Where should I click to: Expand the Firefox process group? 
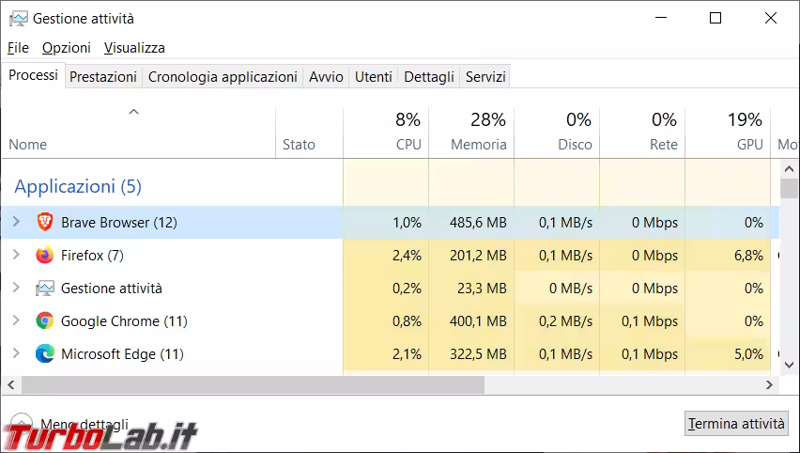pyautogui.click(x=16, y=256)
